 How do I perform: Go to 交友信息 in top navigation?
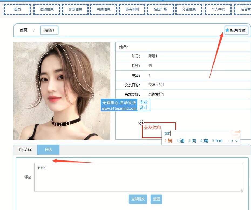click(75, 9)
